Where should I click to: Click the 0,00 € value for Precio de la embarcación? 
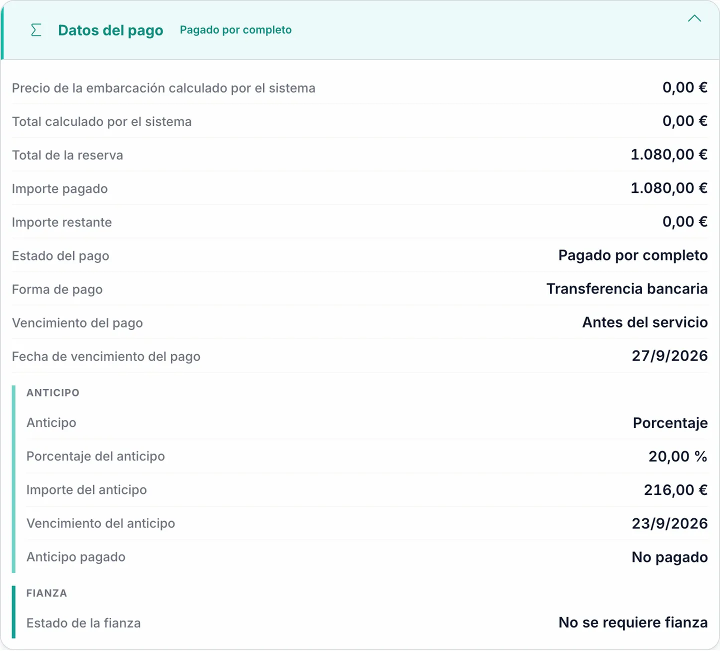(685, 87)
